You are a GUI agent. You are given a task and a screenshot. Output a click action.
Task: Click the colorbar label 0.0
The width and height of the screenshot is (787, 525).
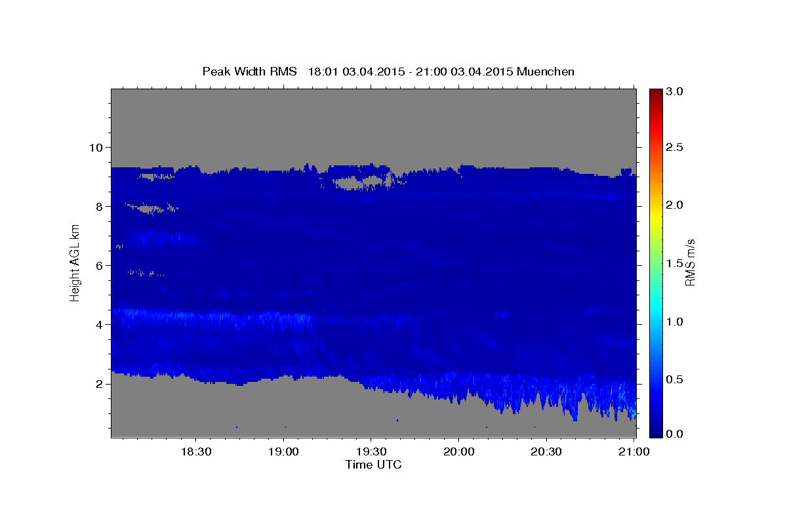click(675, 434)
